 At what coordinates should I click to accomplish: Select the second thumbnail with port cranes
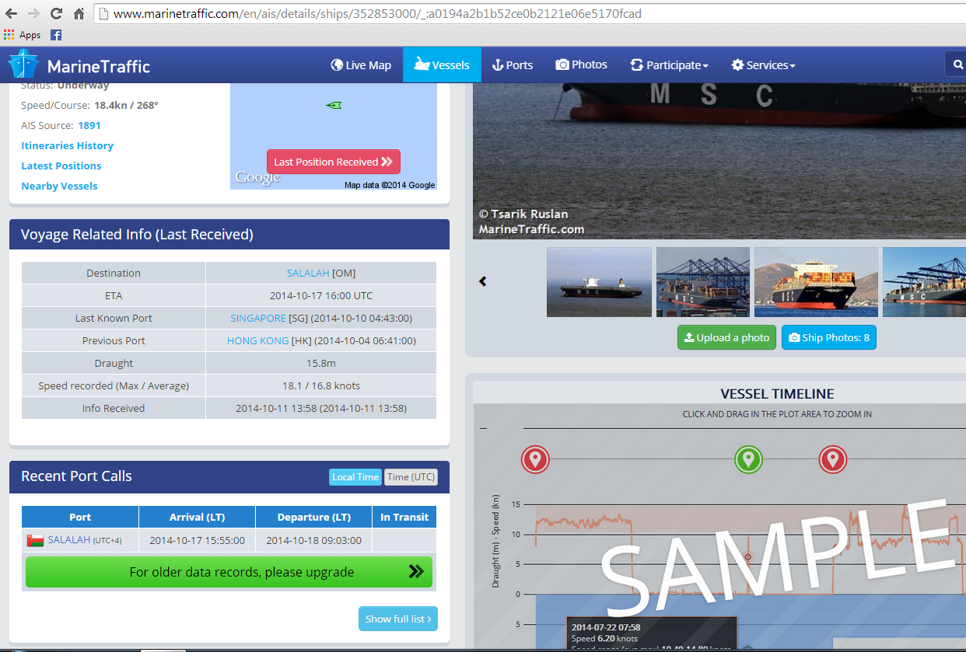click(703, 281)
